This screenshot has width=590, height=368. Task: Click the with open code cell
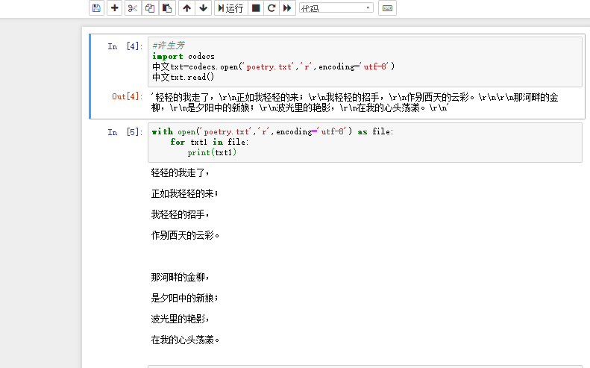click(364, 142)
